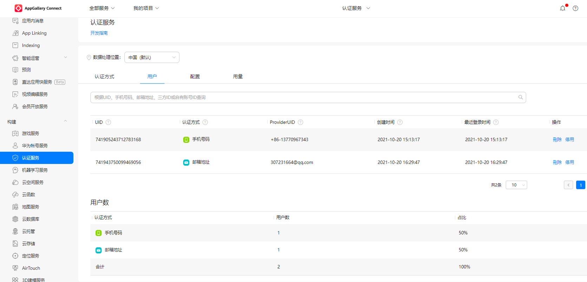587x282 pixels.
Task: Open the page size 10 dropdown
Action: point(516,185)
